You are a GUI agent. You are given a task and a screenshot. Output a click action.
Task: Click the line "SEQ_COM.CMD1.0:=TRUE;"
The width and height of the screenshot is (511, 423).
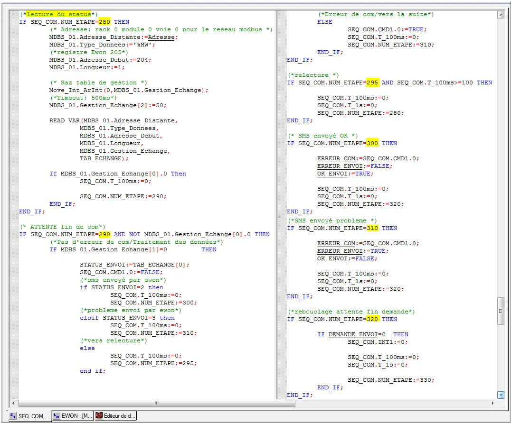[387, 29]
